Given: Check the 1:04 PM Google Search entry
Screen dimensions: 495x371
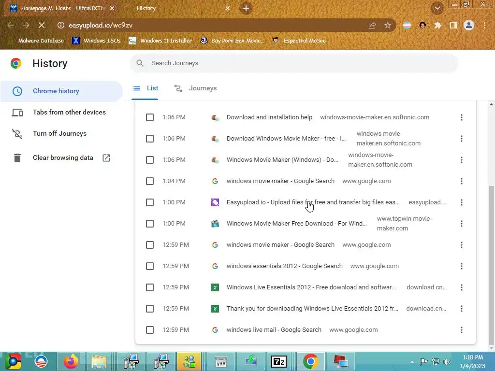Looking at the screenshot, I should [x=150, y=181].
